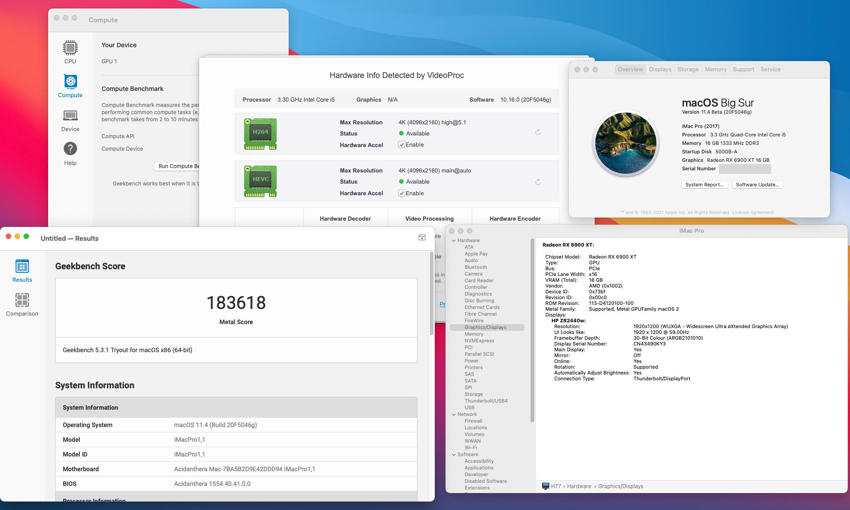Click the Metal Score value 183618
The image size is (850, 510).
pyautogui.click(x=236, y=303)
